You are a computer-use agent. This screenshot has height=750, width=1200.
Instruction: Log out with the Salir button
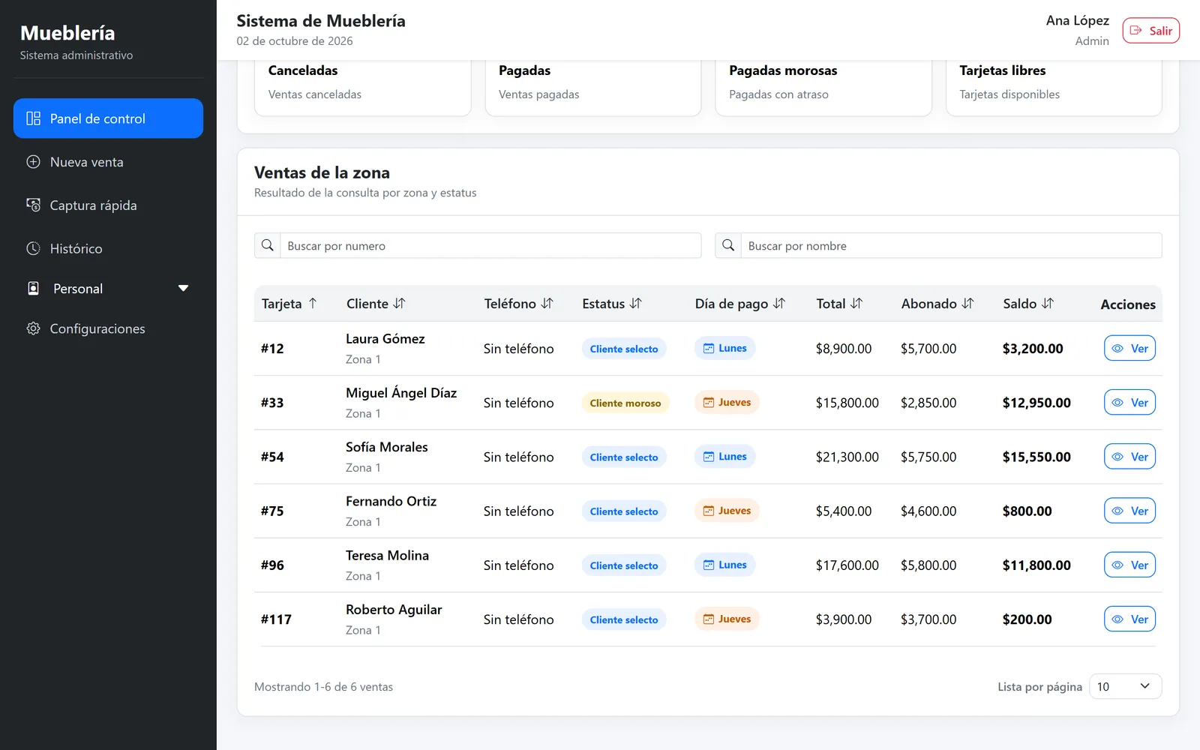[x=1150, y=31]
